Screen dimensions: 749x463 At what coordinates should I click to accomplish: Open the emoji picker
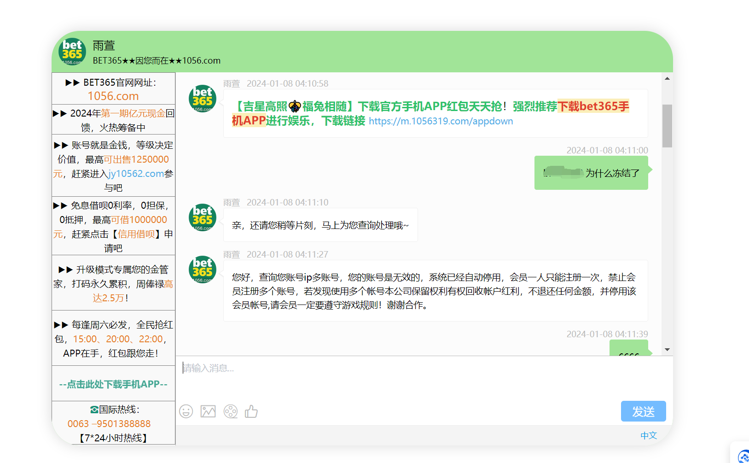186,411
